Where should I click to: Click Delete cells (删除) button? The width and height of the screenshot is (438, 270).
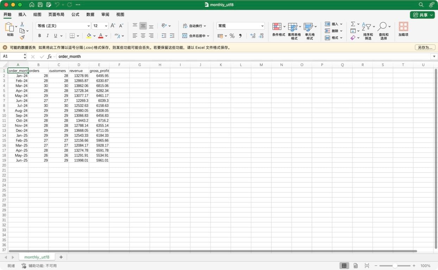(x=333, y=31)
